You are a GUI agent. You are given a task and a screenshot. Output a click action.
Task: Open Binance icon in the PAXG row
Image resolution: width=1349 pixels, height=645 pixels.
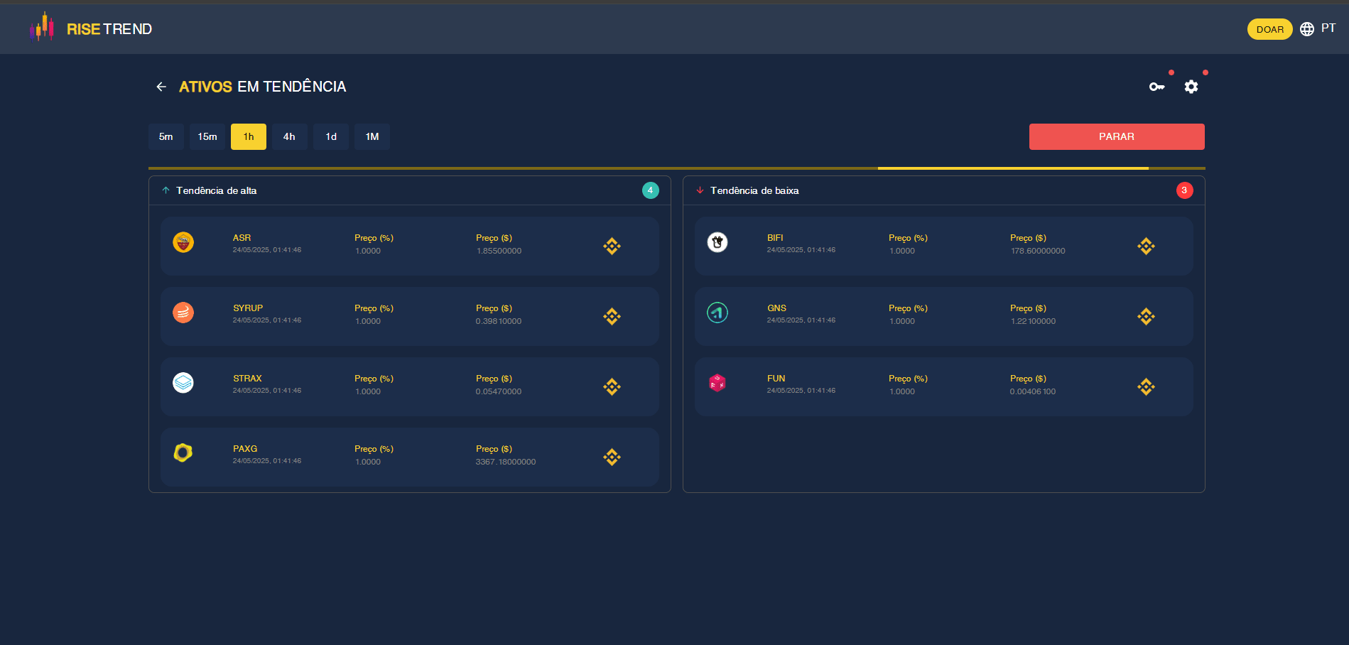(x=612, y=457)
